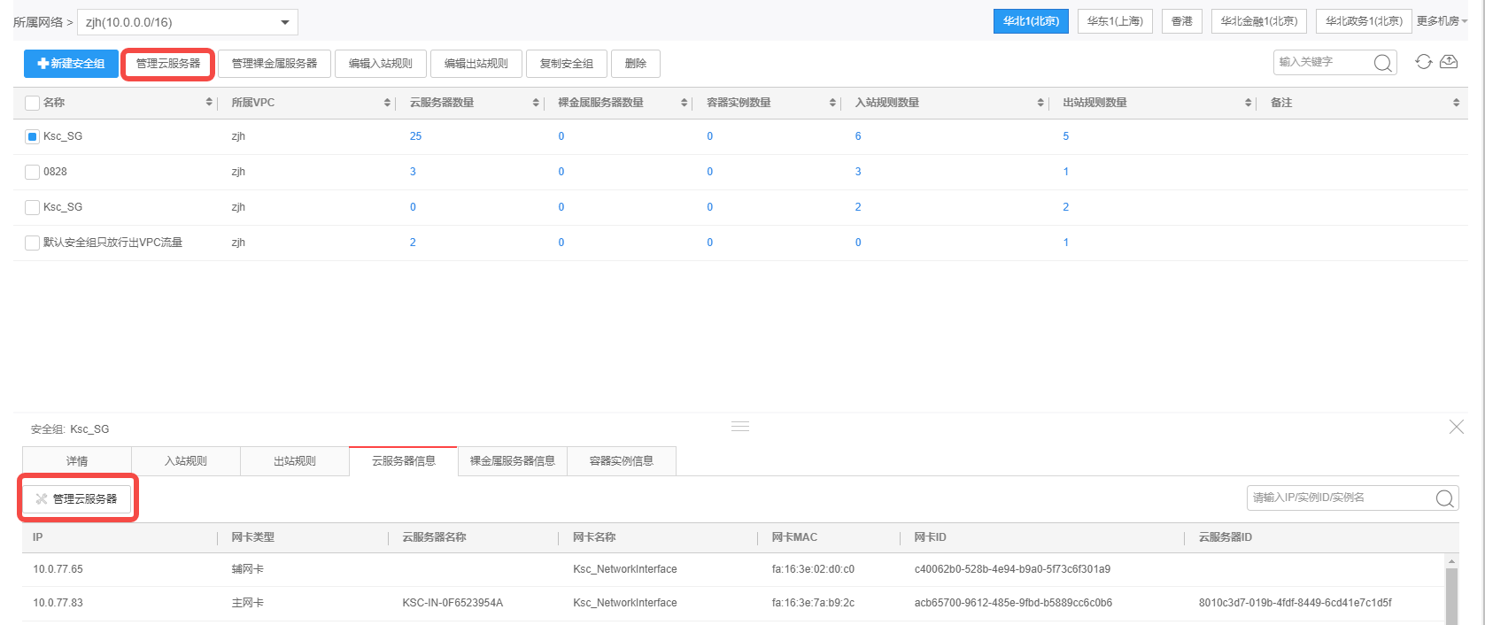The image size is (1485, 625).
Task: Close the security group detail panel
Action: point(1456,427)
